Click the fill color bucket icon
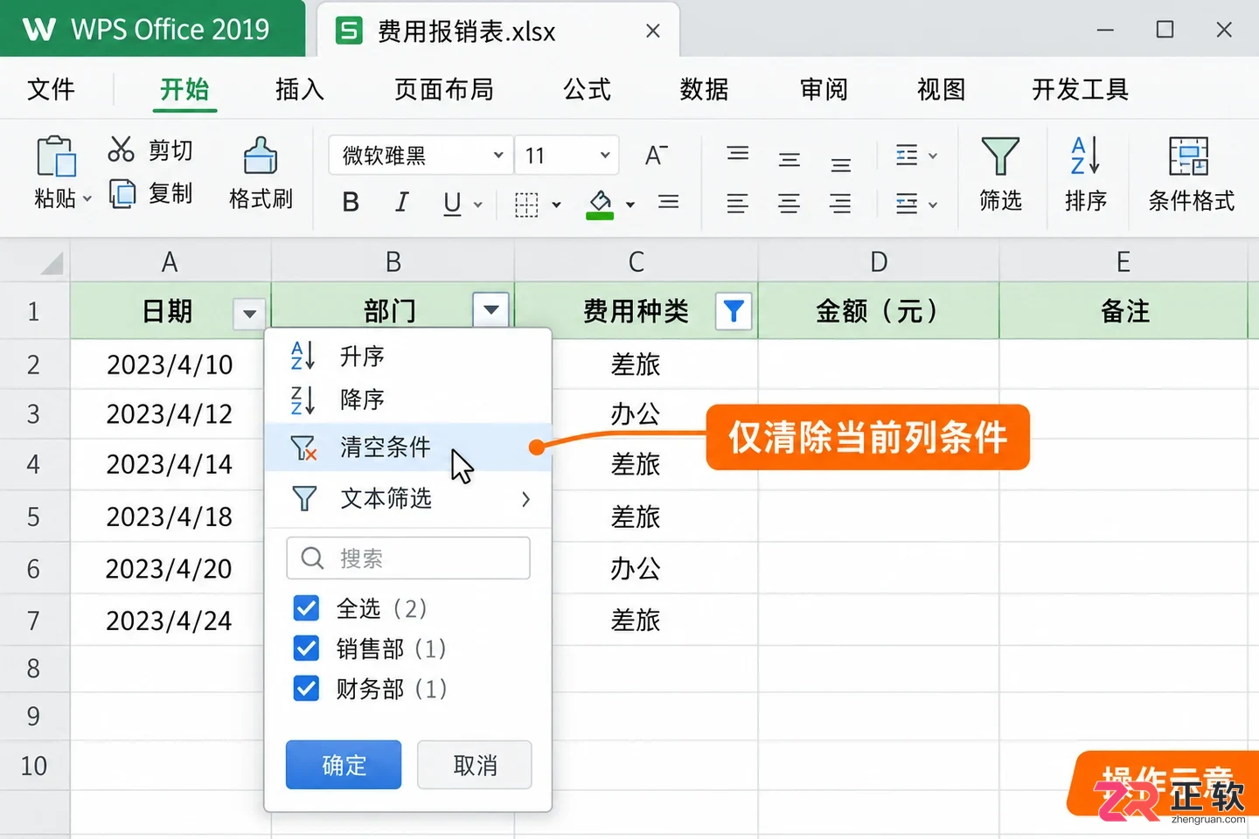The width and height of the screenshot is (1259, 839). coord(600,205)
